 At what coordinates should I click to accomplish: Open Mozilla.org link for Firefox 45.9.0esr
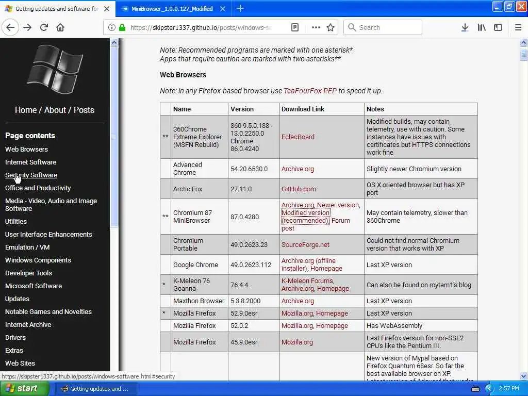[x=297, y=342]
